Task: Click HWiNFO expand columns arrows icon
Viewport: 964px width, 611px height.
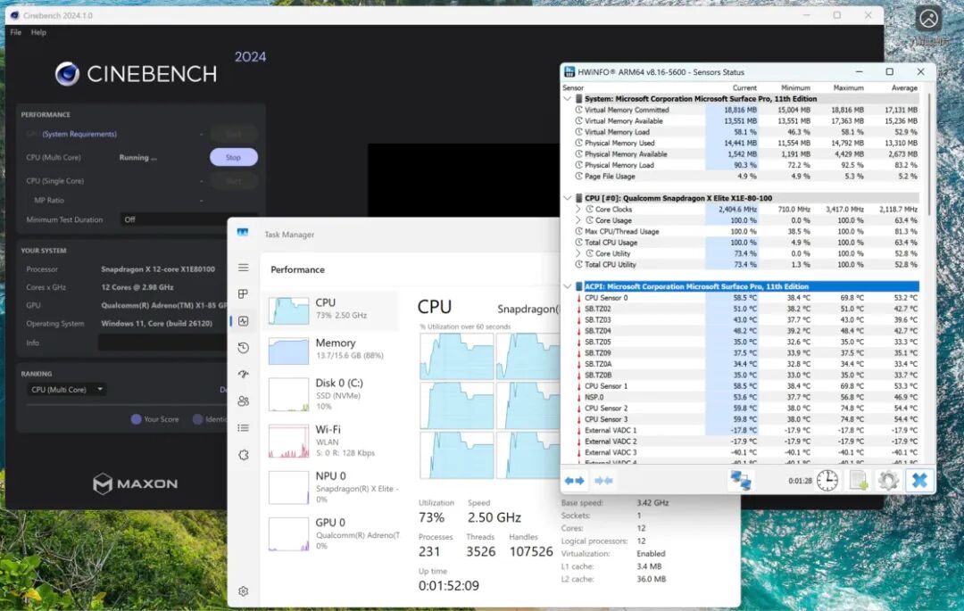Action: pos(574,481)
